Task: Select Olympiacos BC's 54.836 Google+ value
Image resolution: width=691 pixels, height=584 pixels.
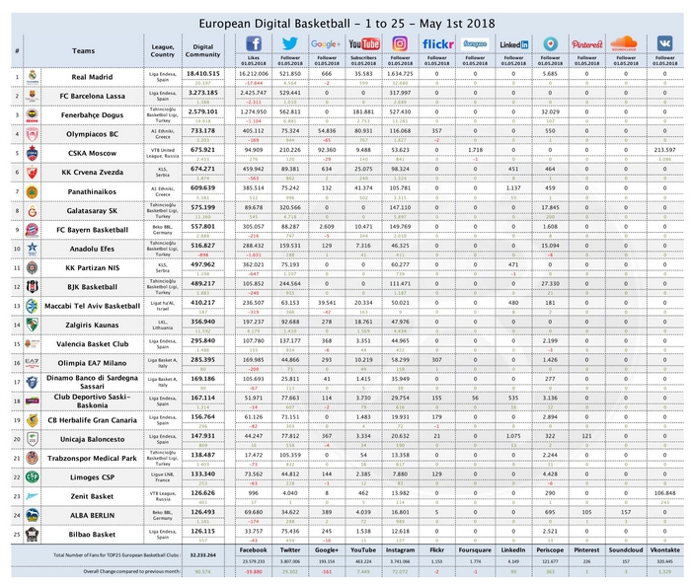Action: pyautogui.click(x=327, y=131)
